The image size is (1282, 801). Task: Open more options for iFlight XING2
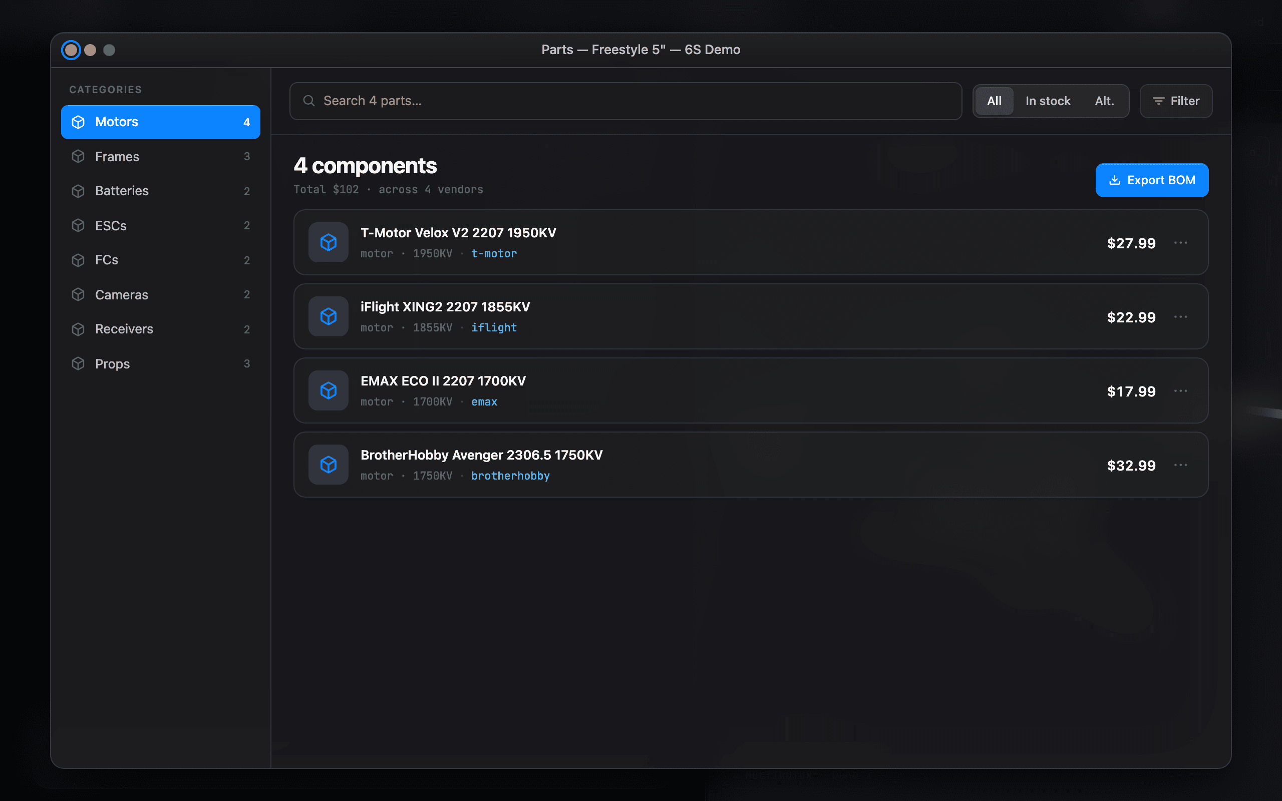point(1181,317)
